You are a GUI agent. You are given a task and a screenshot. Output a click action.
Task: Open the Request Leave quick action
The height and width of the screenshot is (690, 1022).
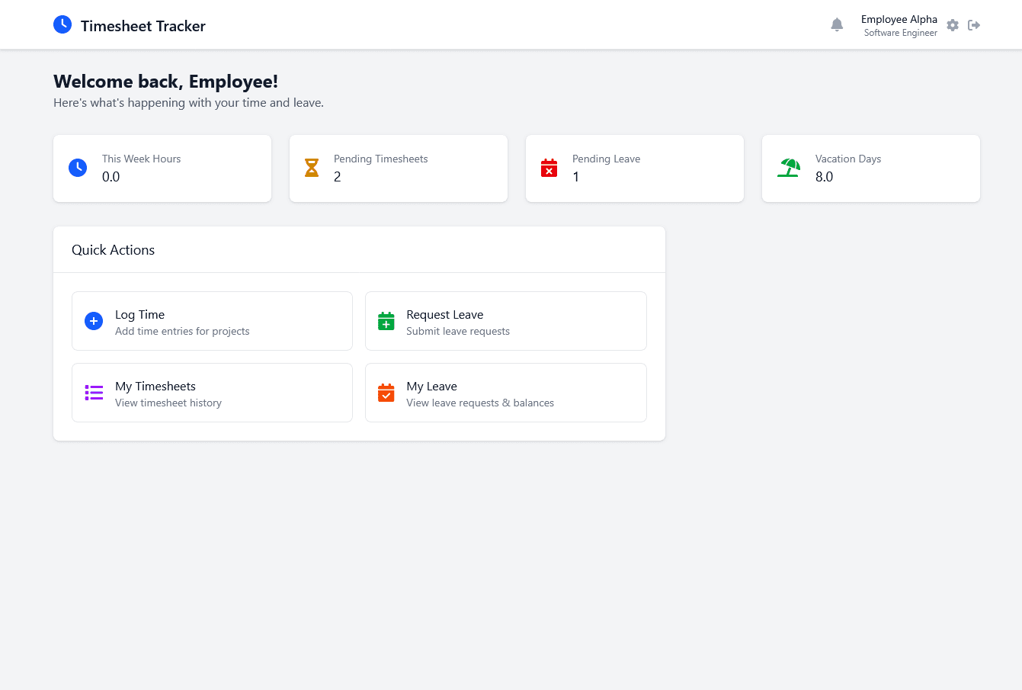point(506,321)
